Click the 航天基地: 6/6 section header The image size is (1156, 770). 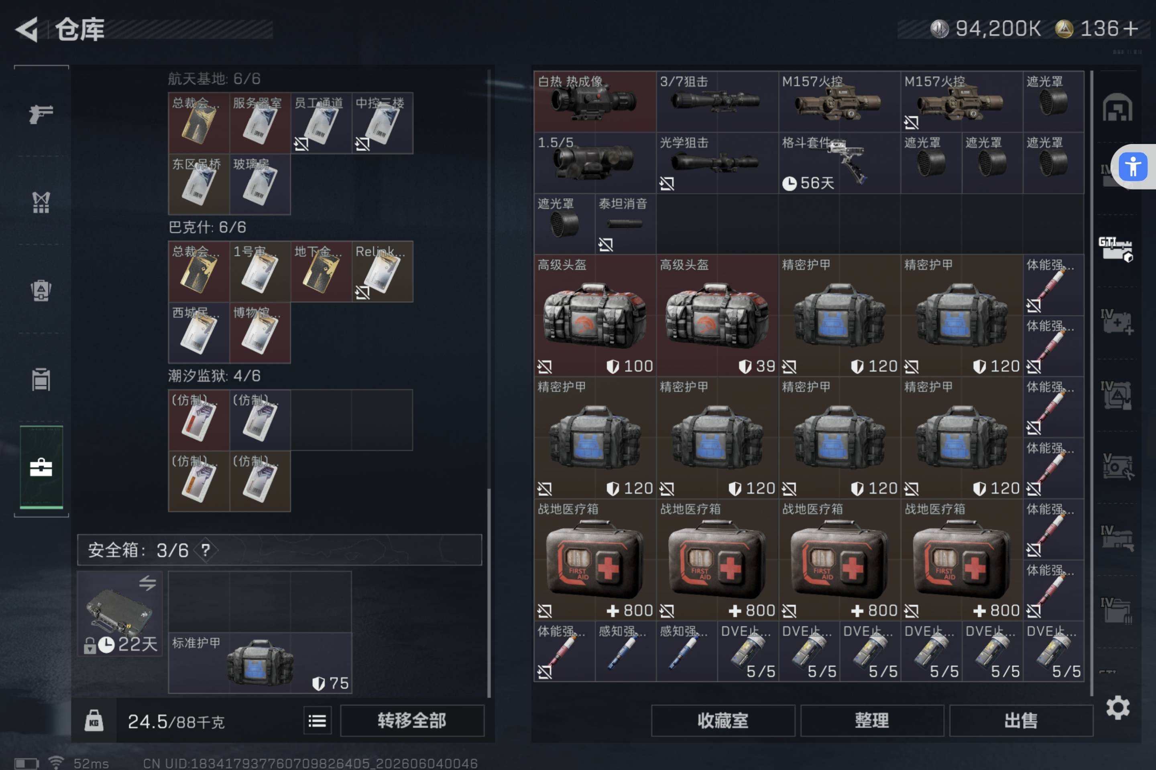pos(214,79)
